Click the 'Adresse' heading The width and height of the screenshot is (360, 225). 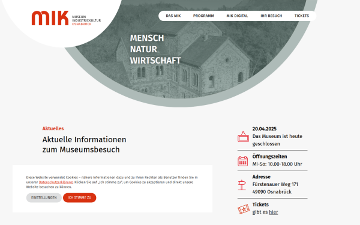[x=261, y=177]
